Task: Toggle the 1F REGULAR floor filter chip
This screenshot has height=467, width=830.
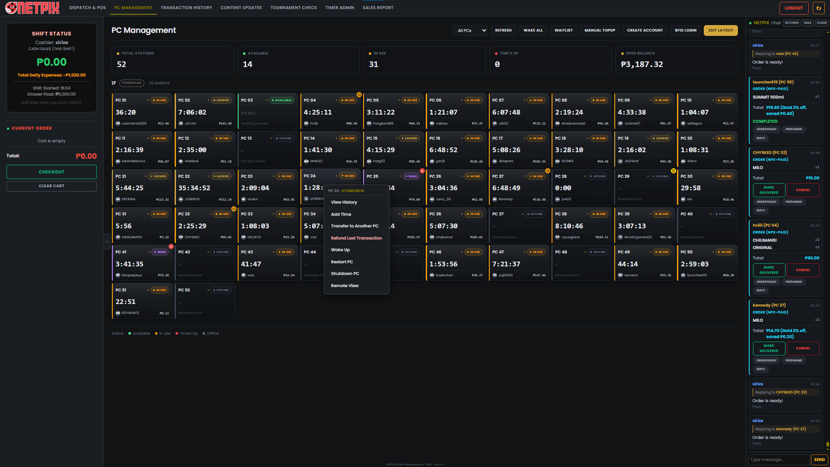Action: click(x=131, y=83)
